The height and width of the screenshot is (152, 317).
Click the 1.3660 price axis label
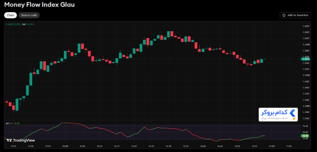pos(306,26)
